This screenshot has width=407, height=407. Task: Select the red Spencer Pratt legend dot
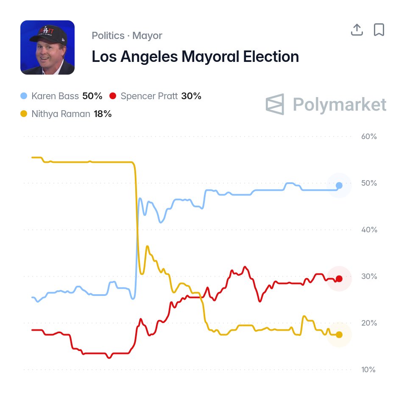[x=113, y=96]
